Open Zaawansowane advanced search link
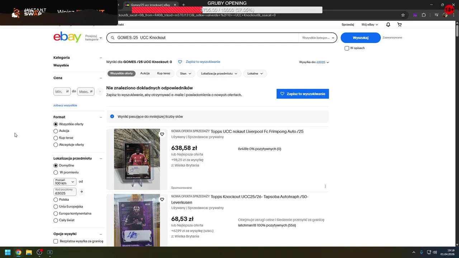This screenshot has height=258, width=459. [x=392, y=38]
